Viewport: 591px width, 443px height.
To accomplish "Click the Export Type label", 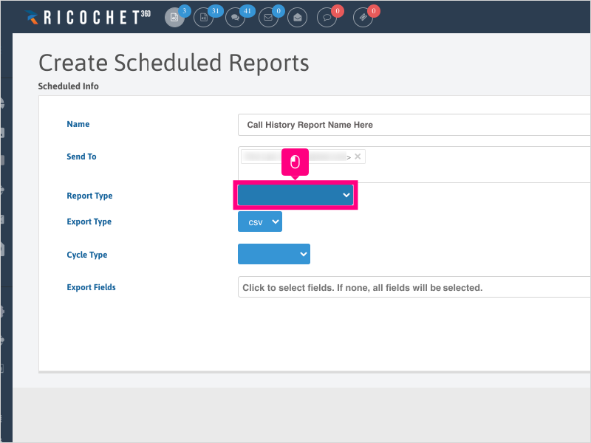I will (x=89, y=222).
